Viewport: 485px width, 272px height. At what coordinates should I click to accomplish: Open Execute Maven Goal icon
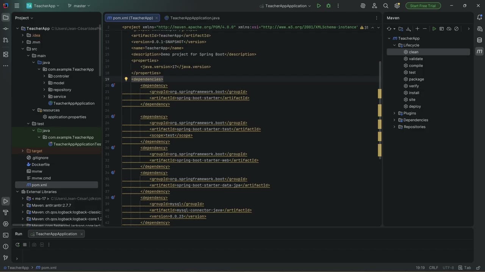[x=441, y=29]
